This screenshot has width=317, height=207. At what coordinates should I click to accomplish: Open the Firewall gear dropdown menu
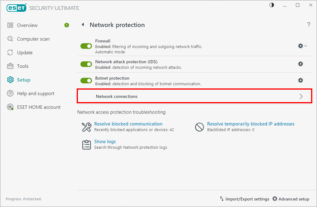(x=302, y=46)
